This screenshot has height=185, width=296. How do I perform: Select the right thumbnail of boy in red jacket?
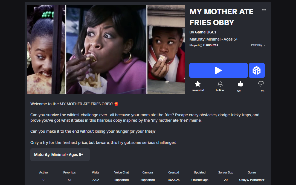166,49
